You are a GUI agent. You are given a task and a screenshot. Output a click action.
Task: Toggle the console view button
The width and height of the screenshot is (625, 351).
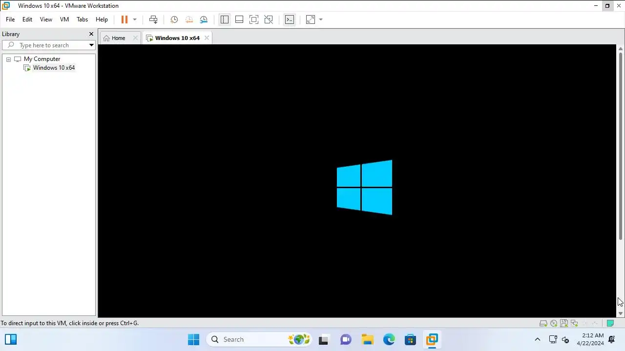click(290, 19)
